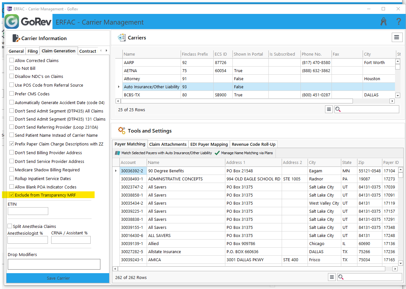Open the Revenue Code Roll-Up tab

(254, 144)
